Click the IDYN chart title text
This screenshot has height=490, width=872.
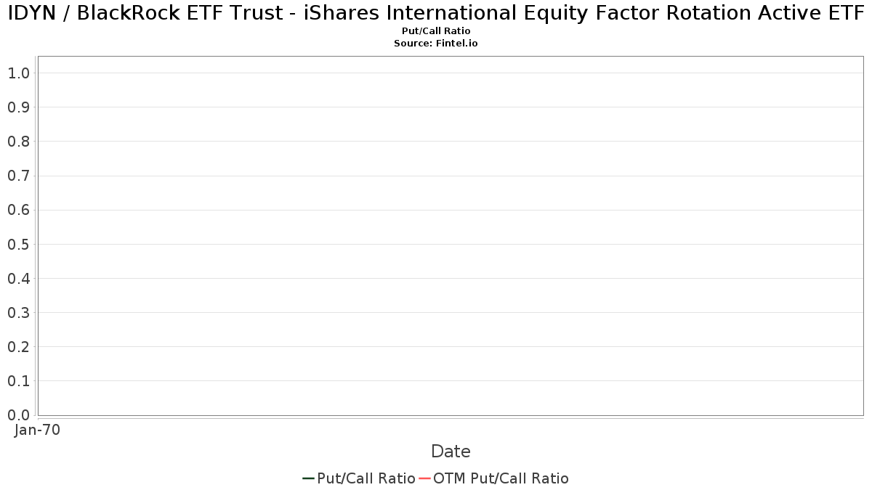(436, 13)
